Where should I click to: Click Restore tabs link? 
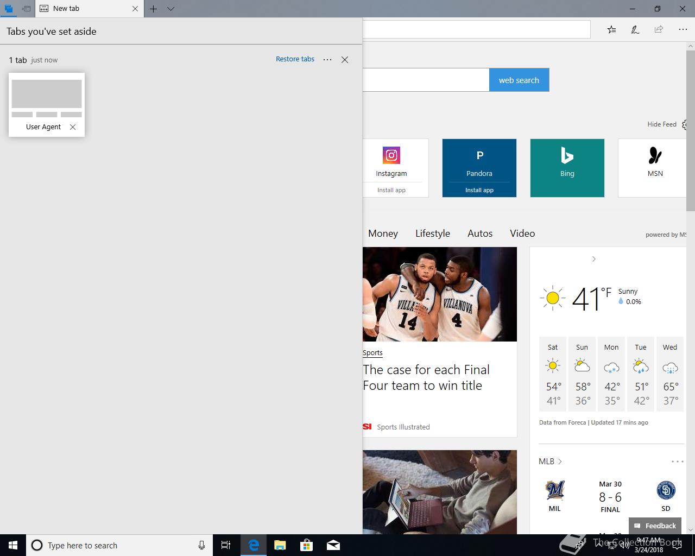(295, 59)
